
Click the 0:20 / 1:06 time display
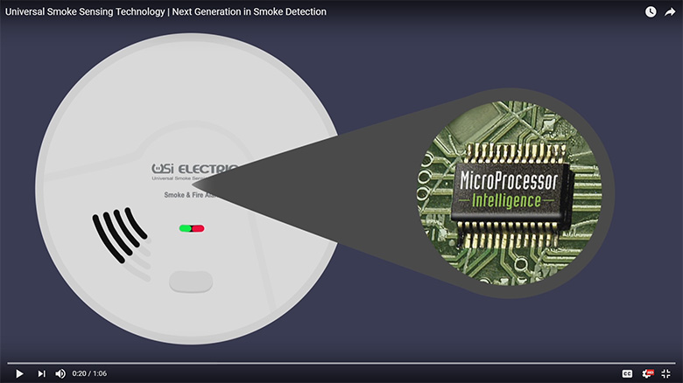89,373
